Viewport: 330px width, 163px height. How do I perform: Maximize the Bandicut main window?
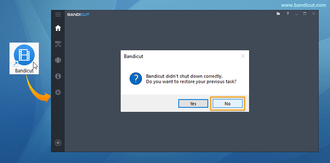(x=305, y=14)
